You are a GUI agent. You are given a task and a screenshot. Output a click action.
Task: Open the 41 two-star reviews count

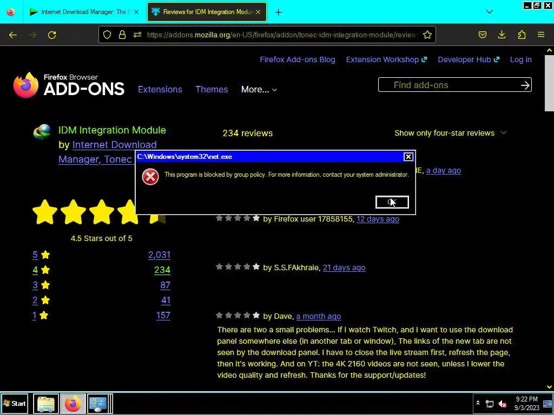(x=166, y=300)
